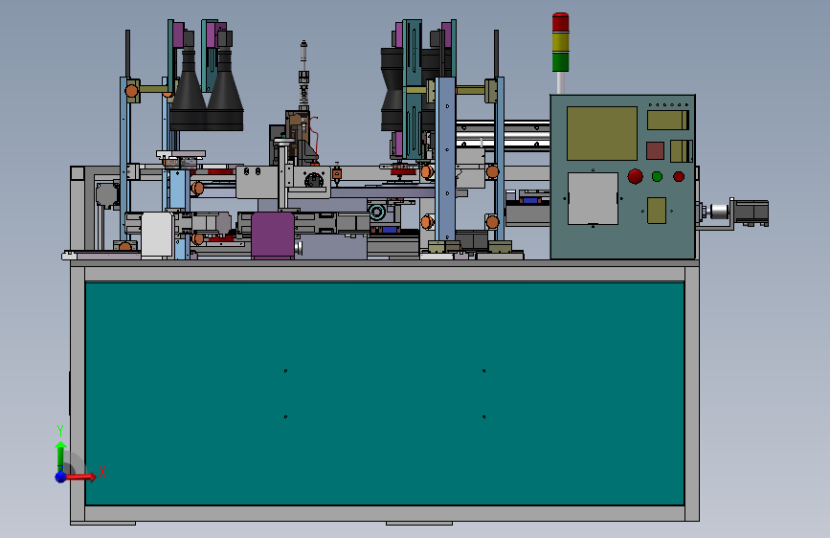This screenshot has width=830, height=538.
Task: Click the blue Z axis ball of triad
Action: (x=61, y=477)
